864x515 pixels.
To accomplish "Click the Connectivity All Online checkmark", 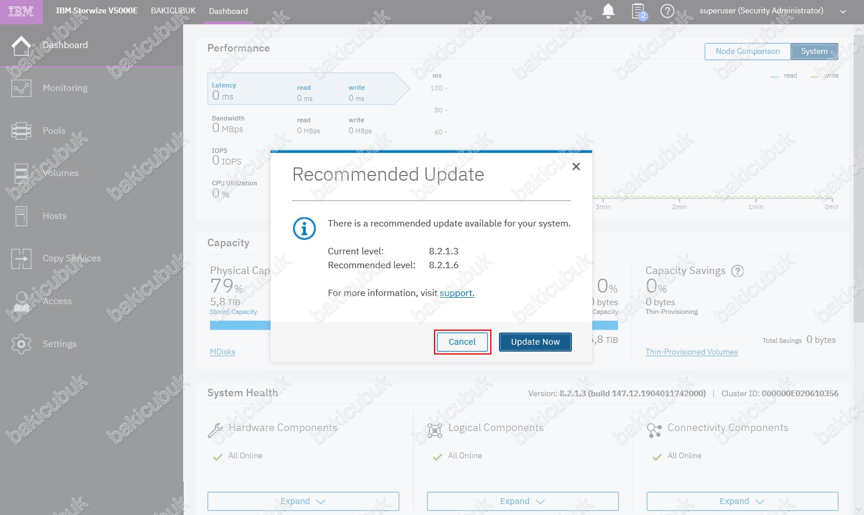I will (657, 456).
